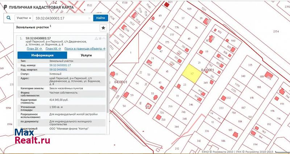Collapse the result card with chevron
The height and width of the screenshot is (154, 290).
tap(104, 38)
